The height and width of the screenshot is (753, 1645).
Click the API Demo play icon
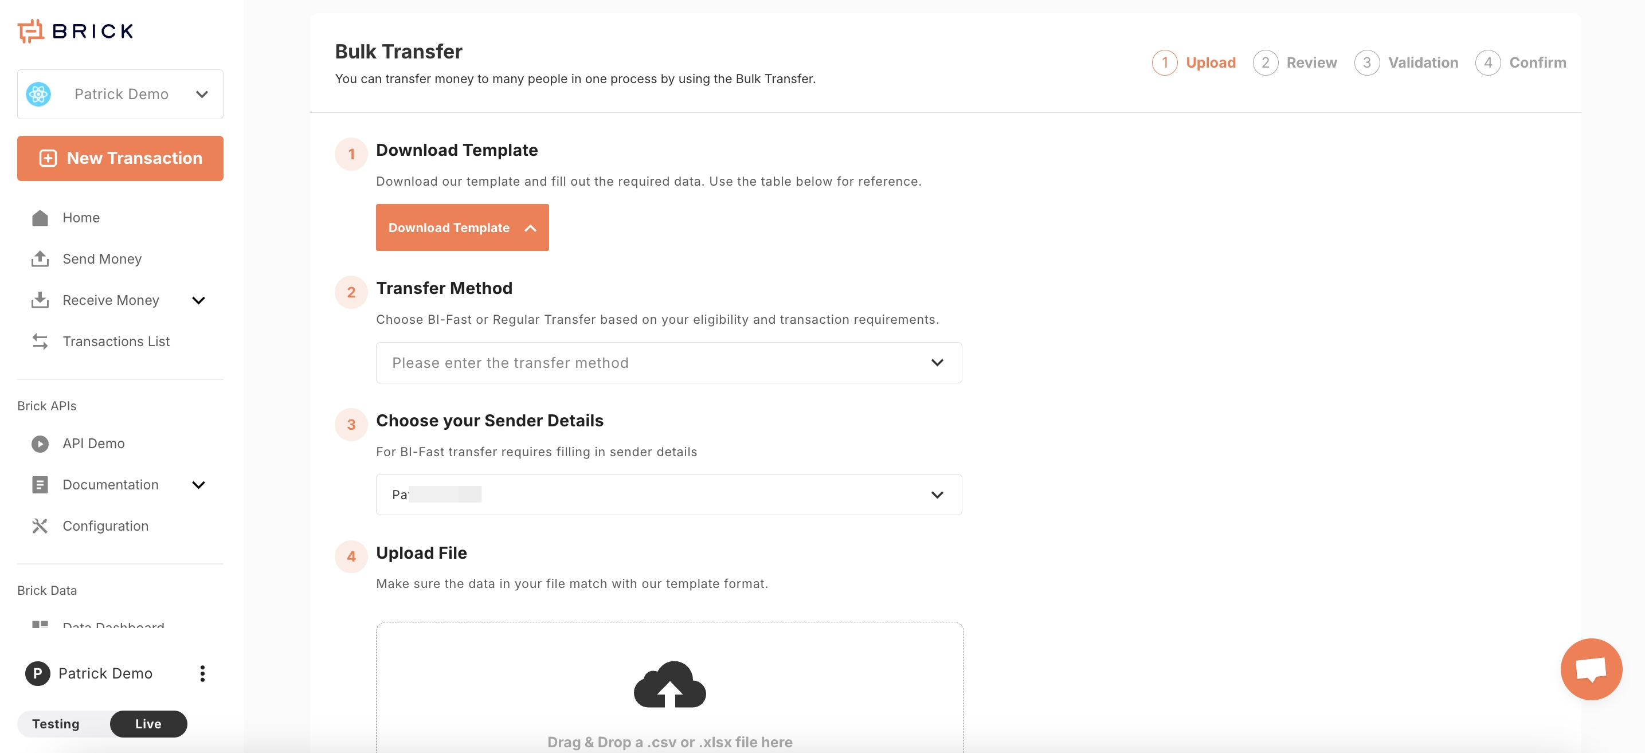(x=40, y=443)
